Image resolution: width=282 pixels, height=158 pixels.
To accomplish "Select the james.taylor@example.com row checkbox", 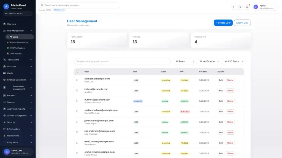I will (77, 122).
